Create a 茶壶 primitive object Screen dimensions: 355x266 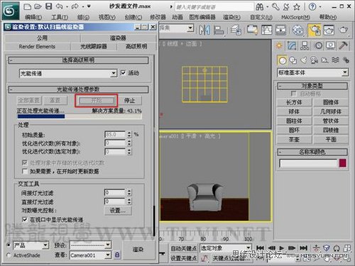(x=294, y=139)
